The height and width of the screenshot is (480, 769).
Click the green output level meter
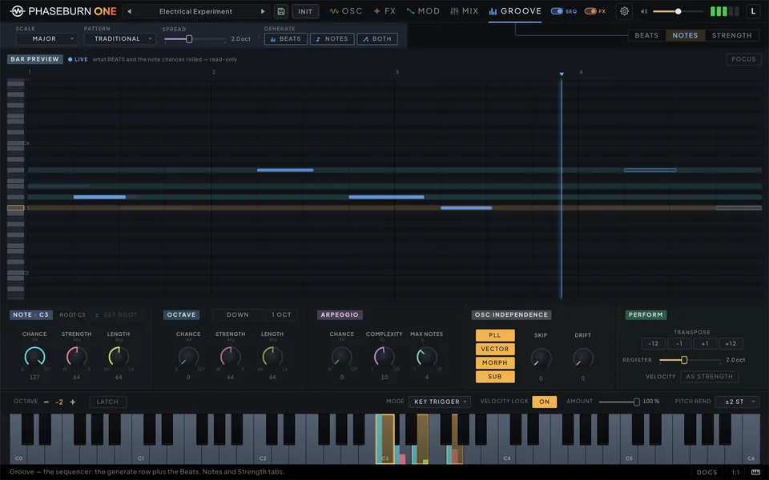click(724, 11)
